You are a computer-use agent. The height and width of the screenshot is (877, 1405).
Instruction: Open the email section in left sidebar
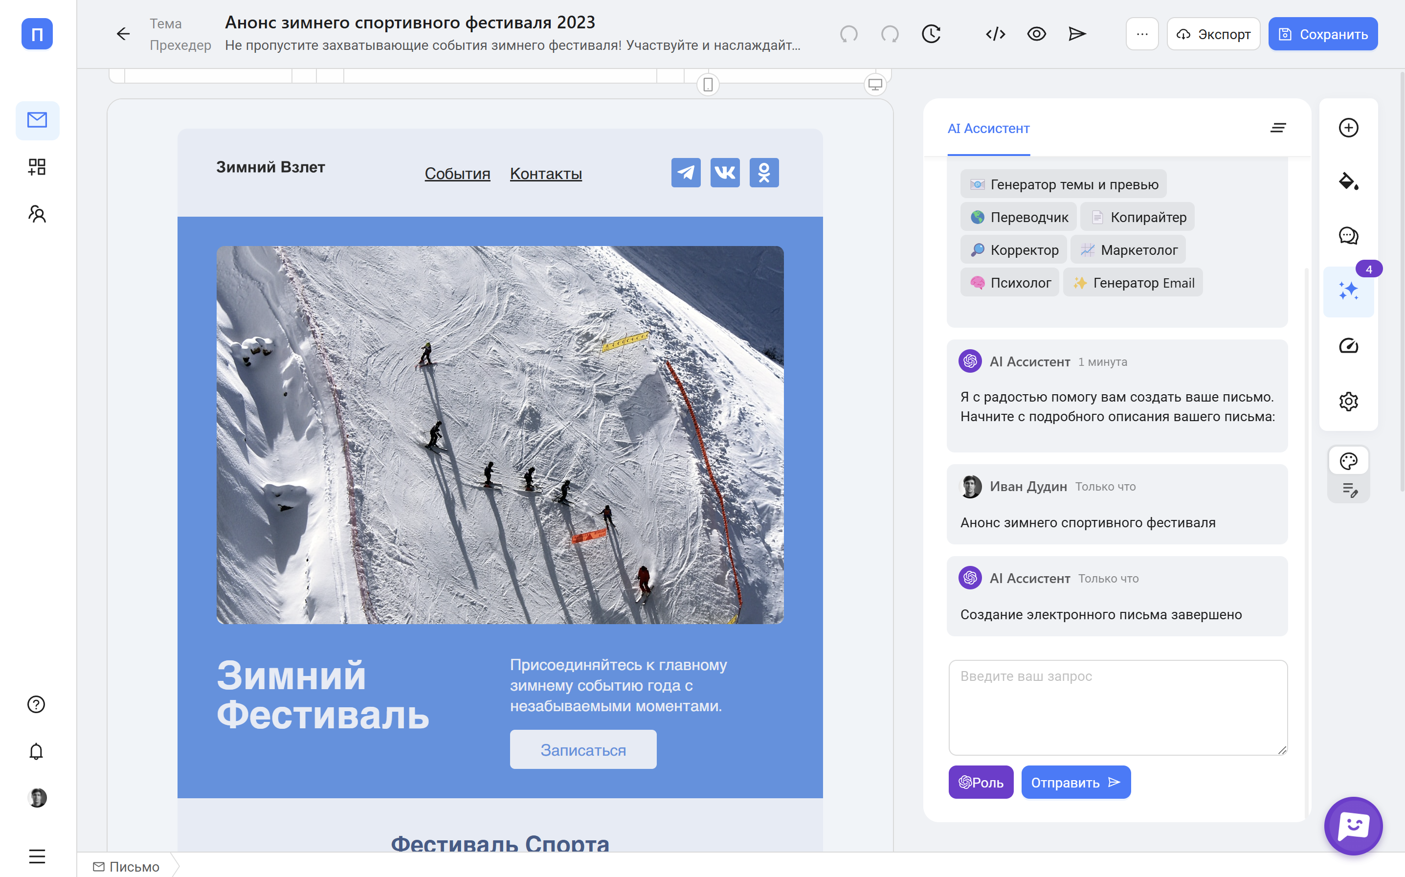tap(37, 120)
